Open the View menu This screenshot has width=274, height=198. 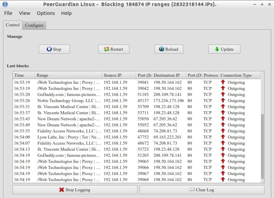24,13
